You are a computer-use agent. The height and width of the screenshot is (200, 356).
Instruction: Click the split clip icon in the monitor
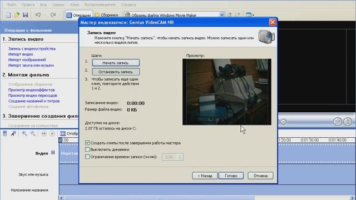tap(338, 122)
